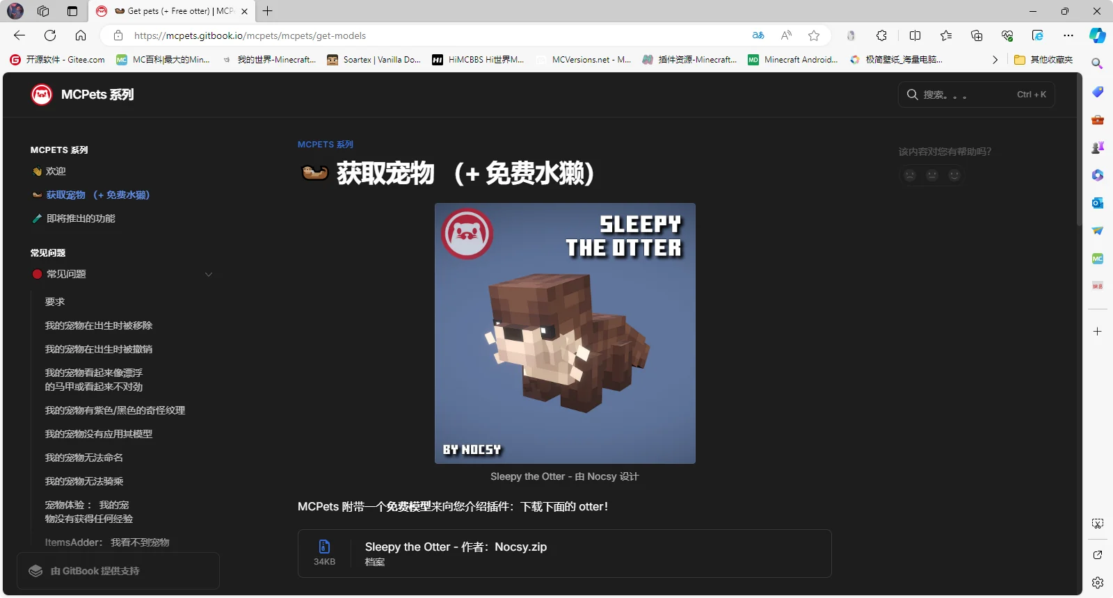Add page to favorites with star icon
The width and height of the screenshot is (1113, 598).
click(814, 35)
